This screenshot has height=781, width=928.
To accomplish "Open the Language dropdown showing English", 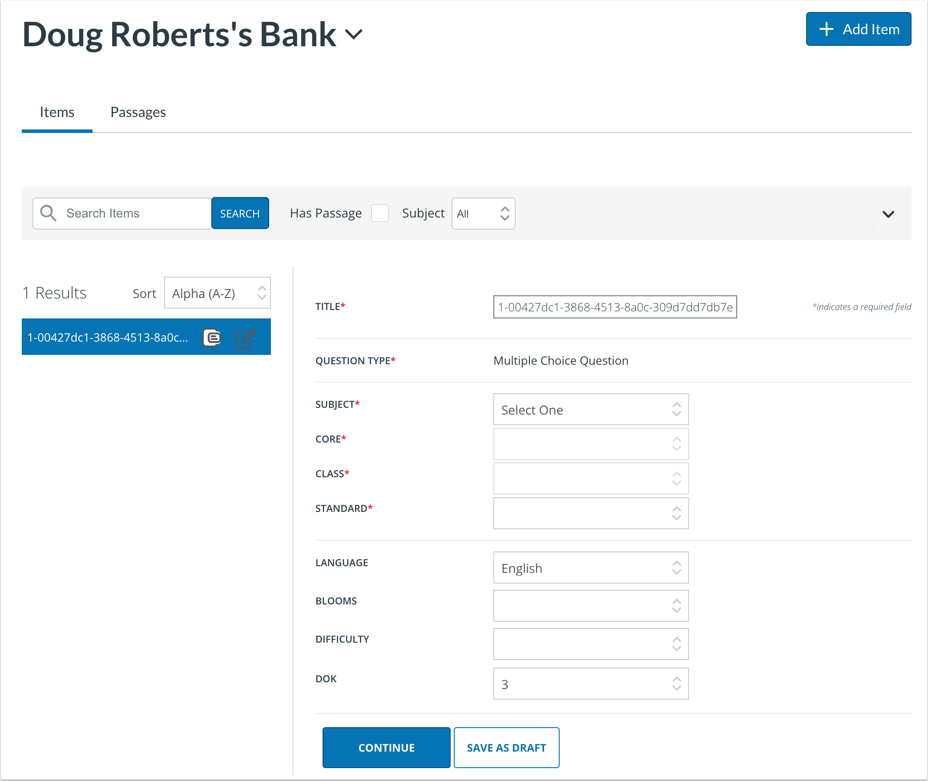I will (590, 568).
